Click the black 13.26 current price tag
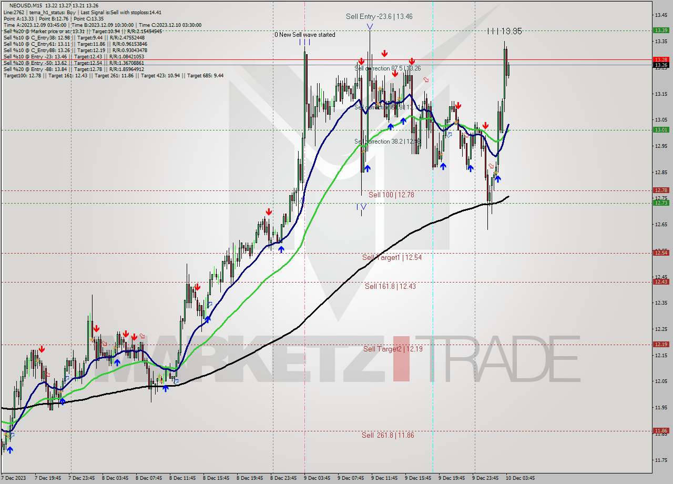The image size is (673, 484). [x=661, y=65]
